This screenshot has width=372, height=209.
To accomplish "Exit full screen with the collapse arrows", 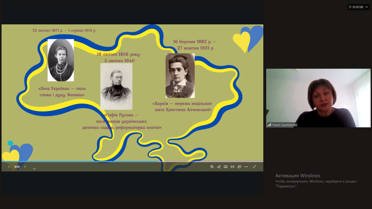I will (x=254, y=167).
